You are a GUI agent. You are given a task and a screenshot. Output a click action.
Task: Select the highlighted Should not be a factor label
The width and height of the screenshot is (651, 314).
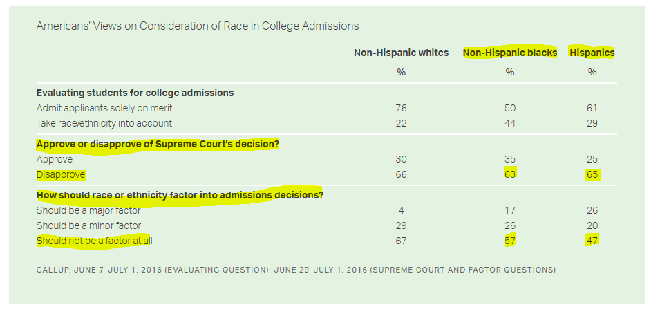[95, 241]
